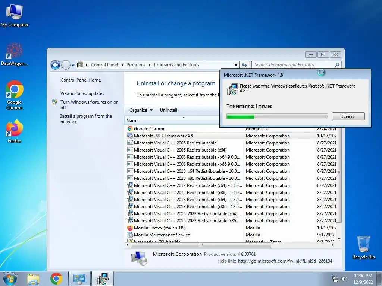
Task: Click Visual C++ 2005 Redistributable (x64) icon
Action: click(130, 150)
